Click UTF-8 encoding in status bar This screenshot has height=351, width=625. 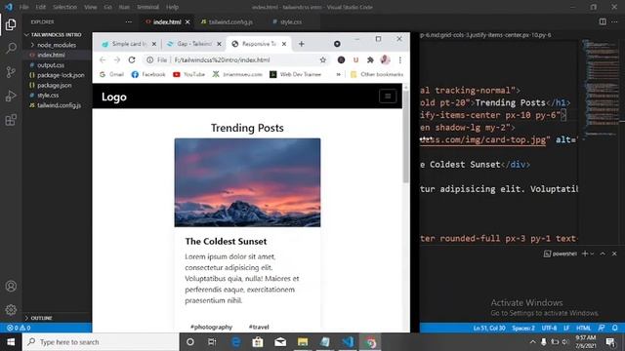549,328
